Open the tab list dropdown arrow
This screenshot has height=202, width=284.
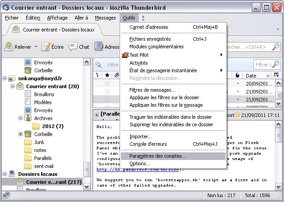point(278,29)
